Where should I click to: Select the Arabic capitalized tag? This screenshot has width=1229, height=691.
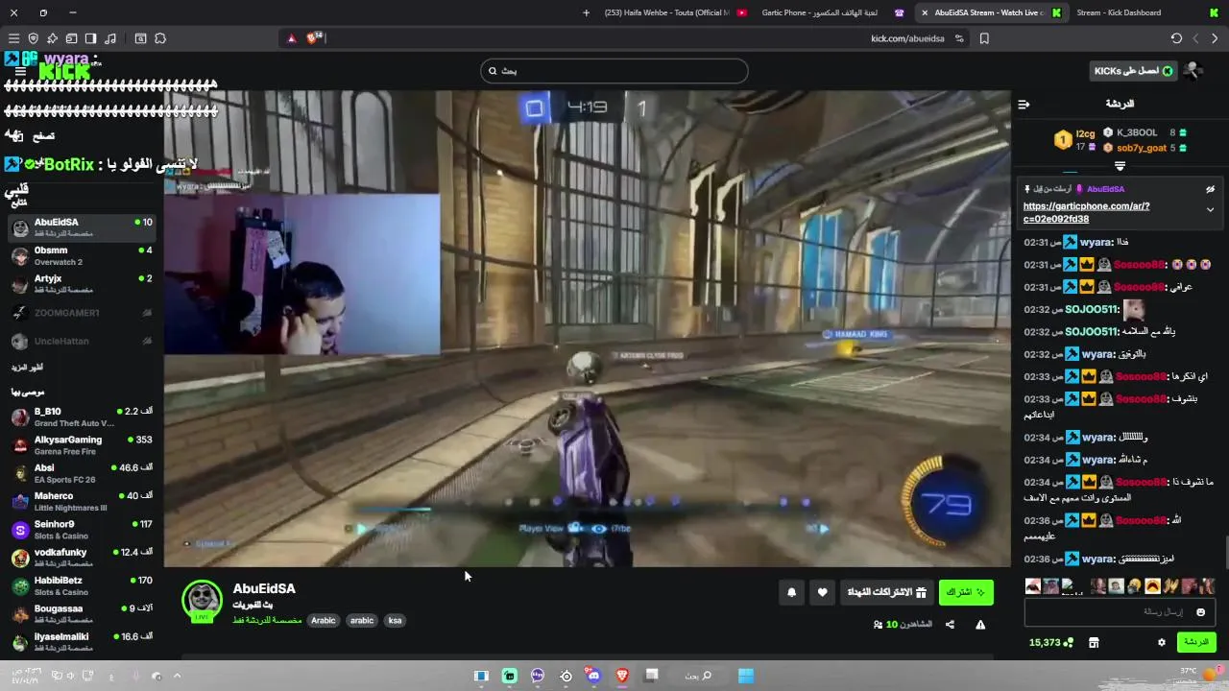324,620
